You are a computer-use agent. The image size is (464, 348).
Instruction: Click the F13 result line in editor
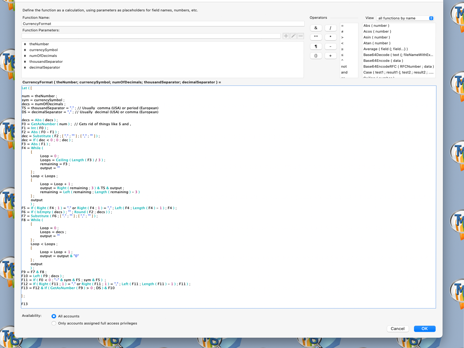coord(25,304)
